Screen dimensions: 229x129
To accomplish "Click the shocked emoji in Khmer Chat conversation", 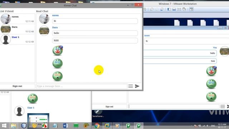I will coord(58,76).
